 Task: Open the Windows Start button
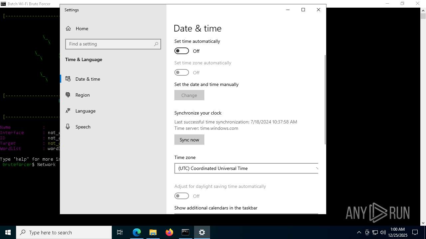click(x=8, y=232)
